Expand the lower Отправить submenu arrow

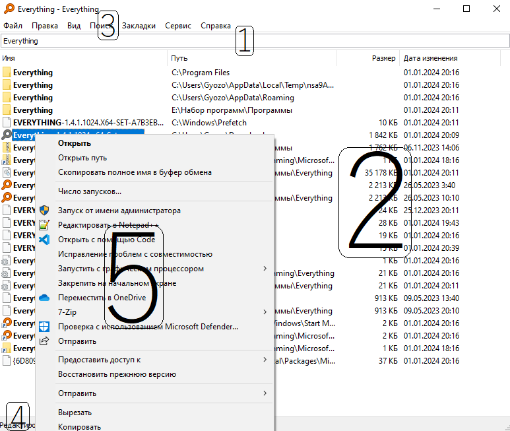265,393
